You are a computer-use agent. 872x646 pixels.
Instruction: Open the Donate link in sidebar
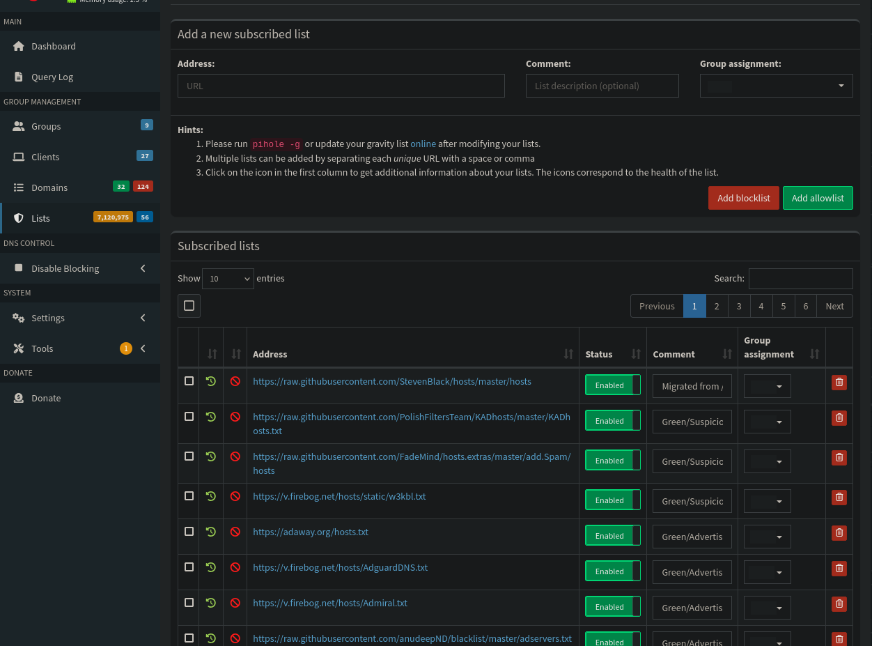(x=80, y=398)
